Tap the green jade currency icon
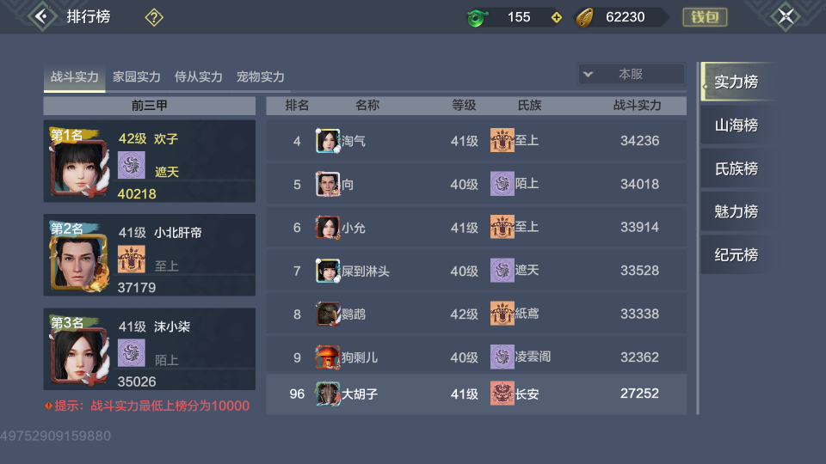826x464 pixels. point(478,18)
